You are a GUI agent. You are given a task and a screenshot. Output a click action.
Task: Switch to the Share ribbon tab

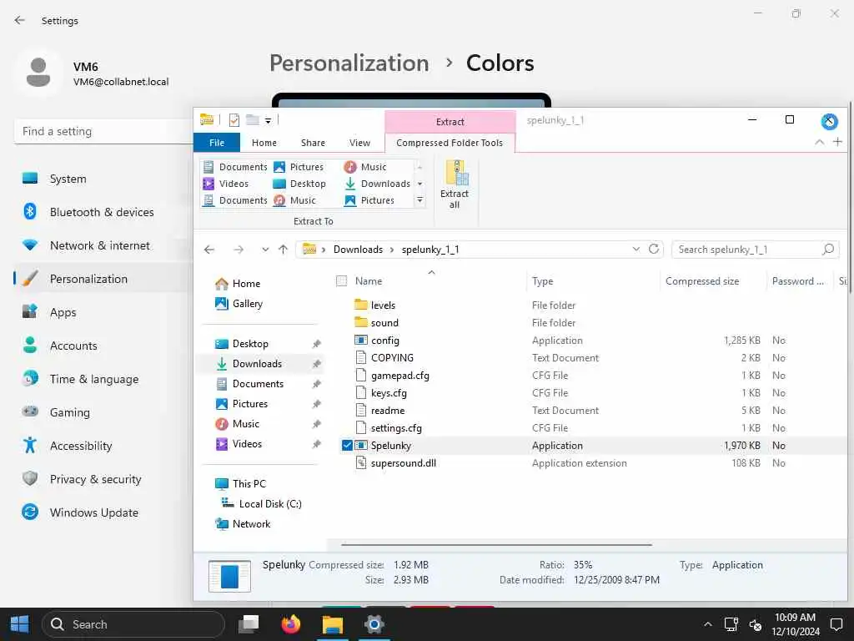pyautogui.click(x=313, y=142)
